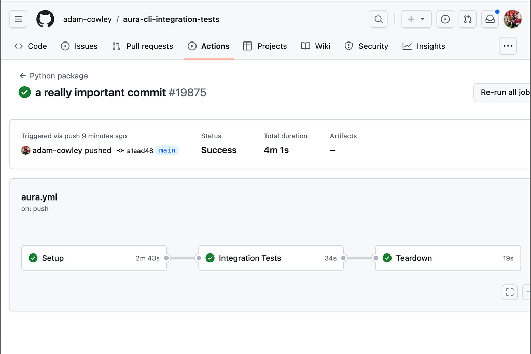Open the hamburger navigation menu

click(x=18, y=19)
